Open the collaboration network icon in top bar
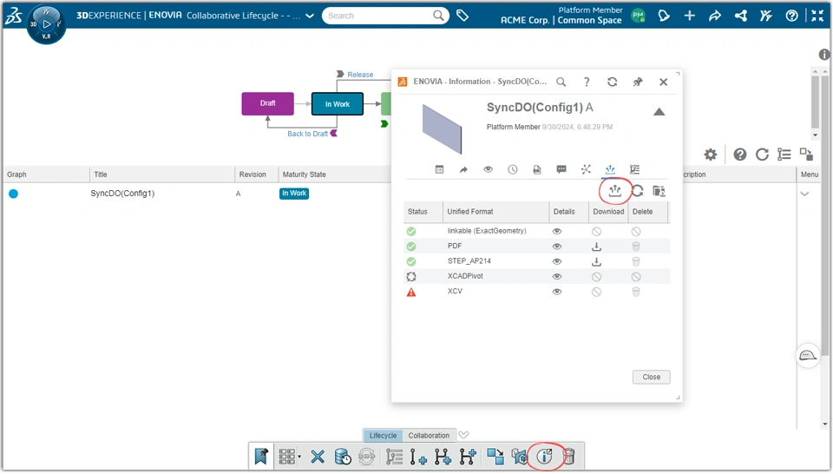Screen dimensions: 833x474 tap(740, 16)
